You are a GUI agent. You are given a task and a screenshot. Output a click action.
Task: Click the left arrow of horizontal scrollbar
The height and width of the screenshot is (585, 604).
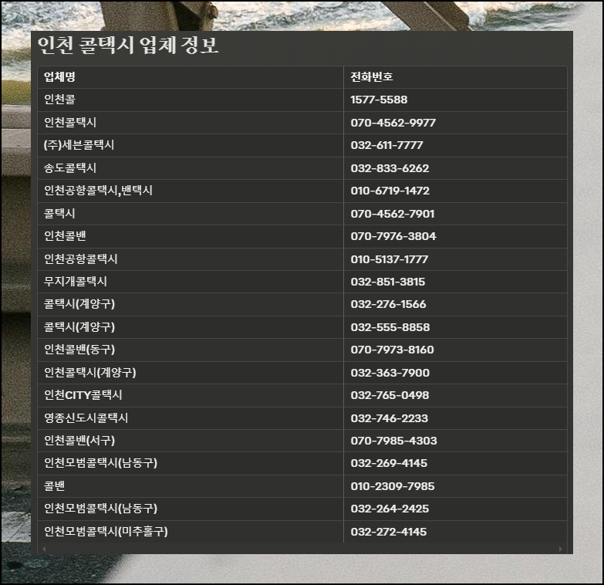[44, 549]
